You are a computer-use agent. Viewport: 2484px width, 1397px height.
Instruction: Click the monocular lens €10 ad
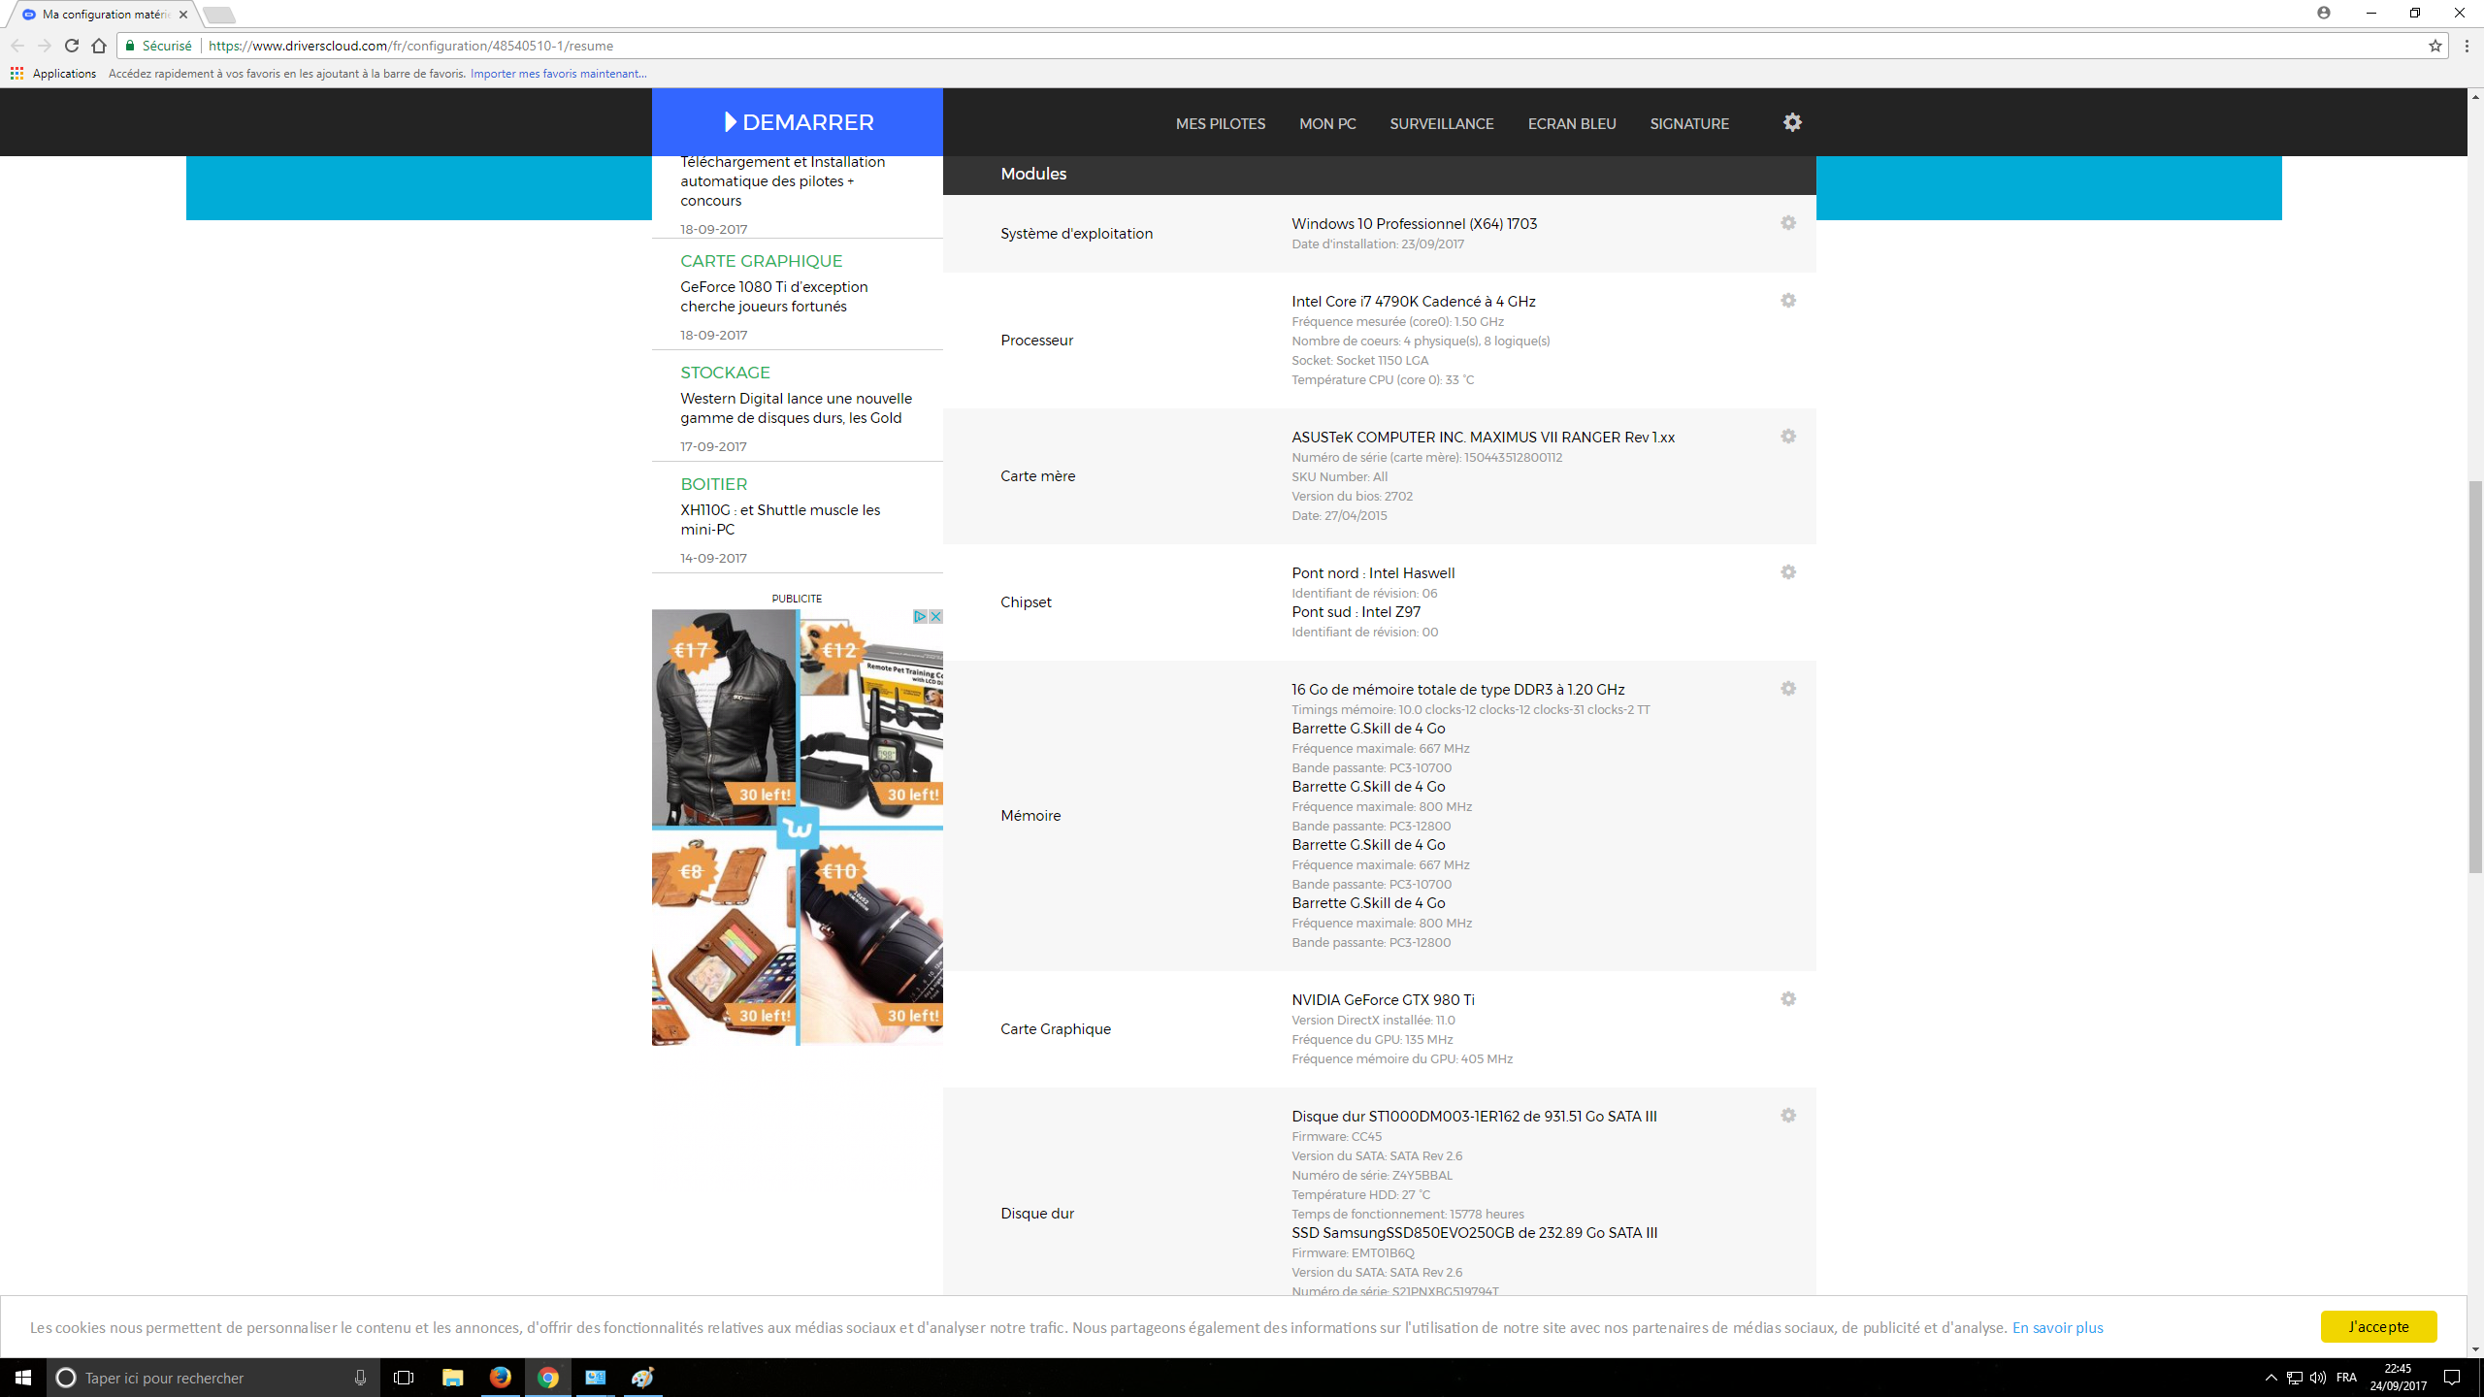point(871,937)
